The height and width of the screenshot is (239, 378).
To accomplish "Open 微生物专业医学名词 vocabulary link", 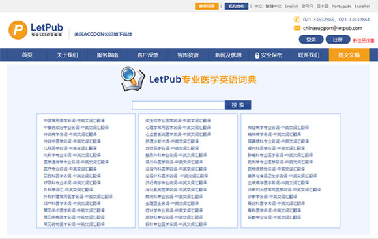I will point(178,120).
